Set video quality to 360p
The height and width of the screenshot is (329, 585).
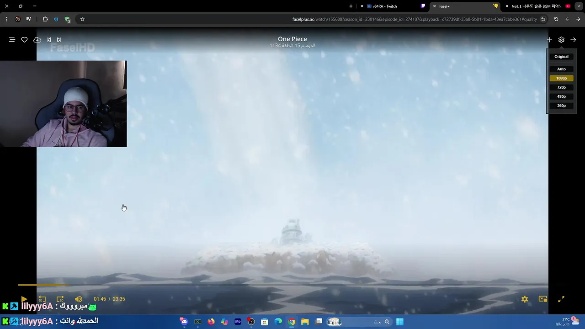tap(561, 106)
